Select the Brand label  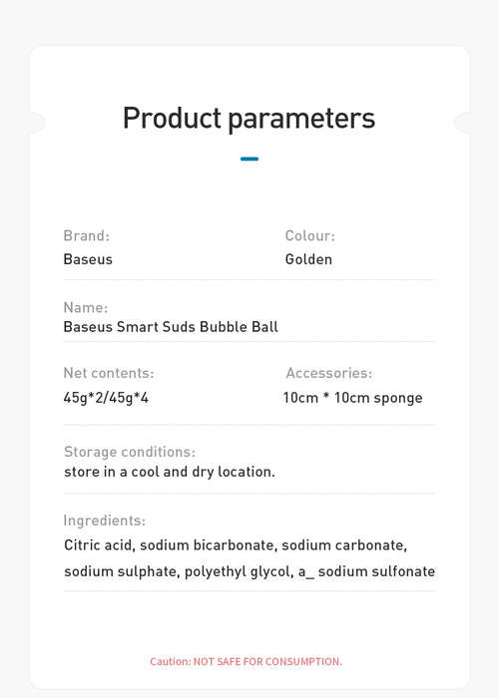coord(87,235)
